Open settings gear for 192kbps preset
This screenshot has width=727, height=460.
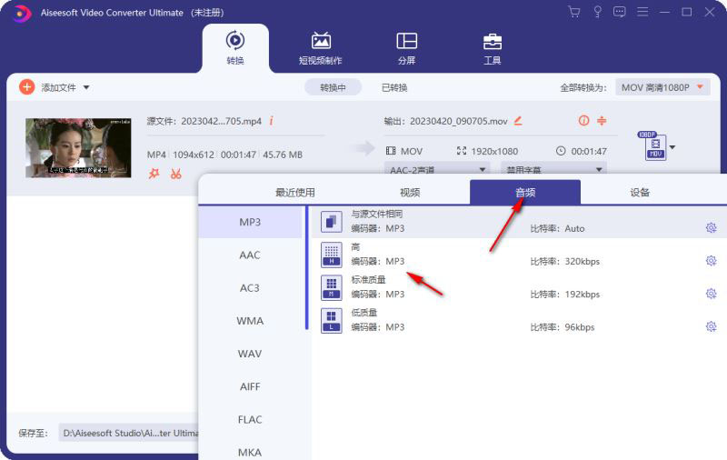[x=711, y=294]
